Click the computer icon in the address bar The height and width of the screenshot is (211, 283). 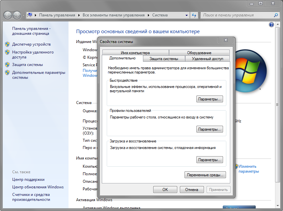click(30, 15)
